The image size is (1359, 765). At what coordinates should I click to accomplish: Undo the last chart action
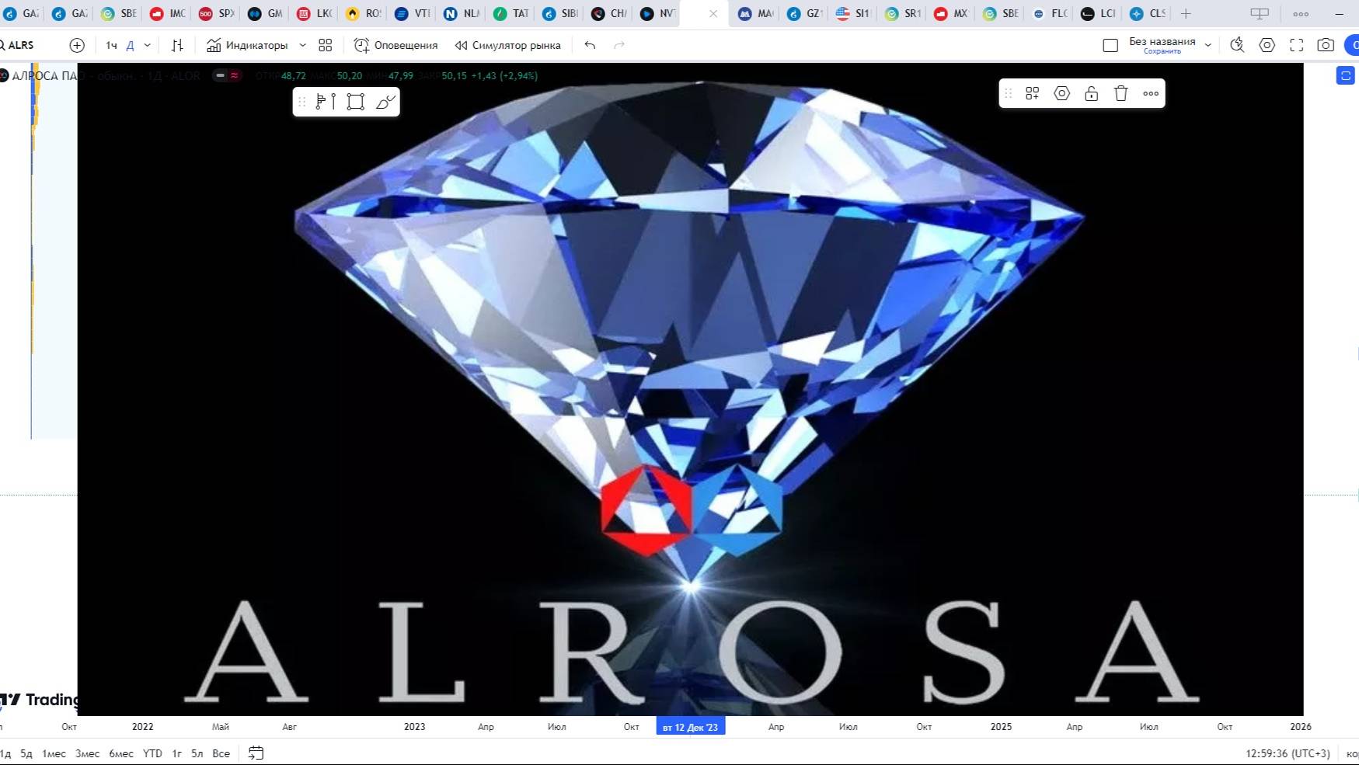pyautogui.click(x=591, y=45)
